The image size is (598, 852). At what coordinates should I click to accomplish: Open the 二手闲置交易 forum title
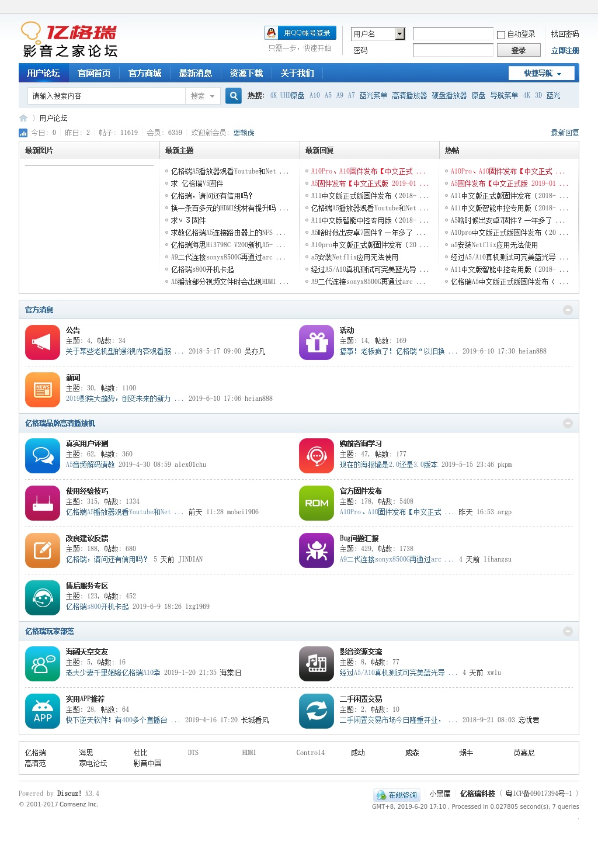click(360, 699)
